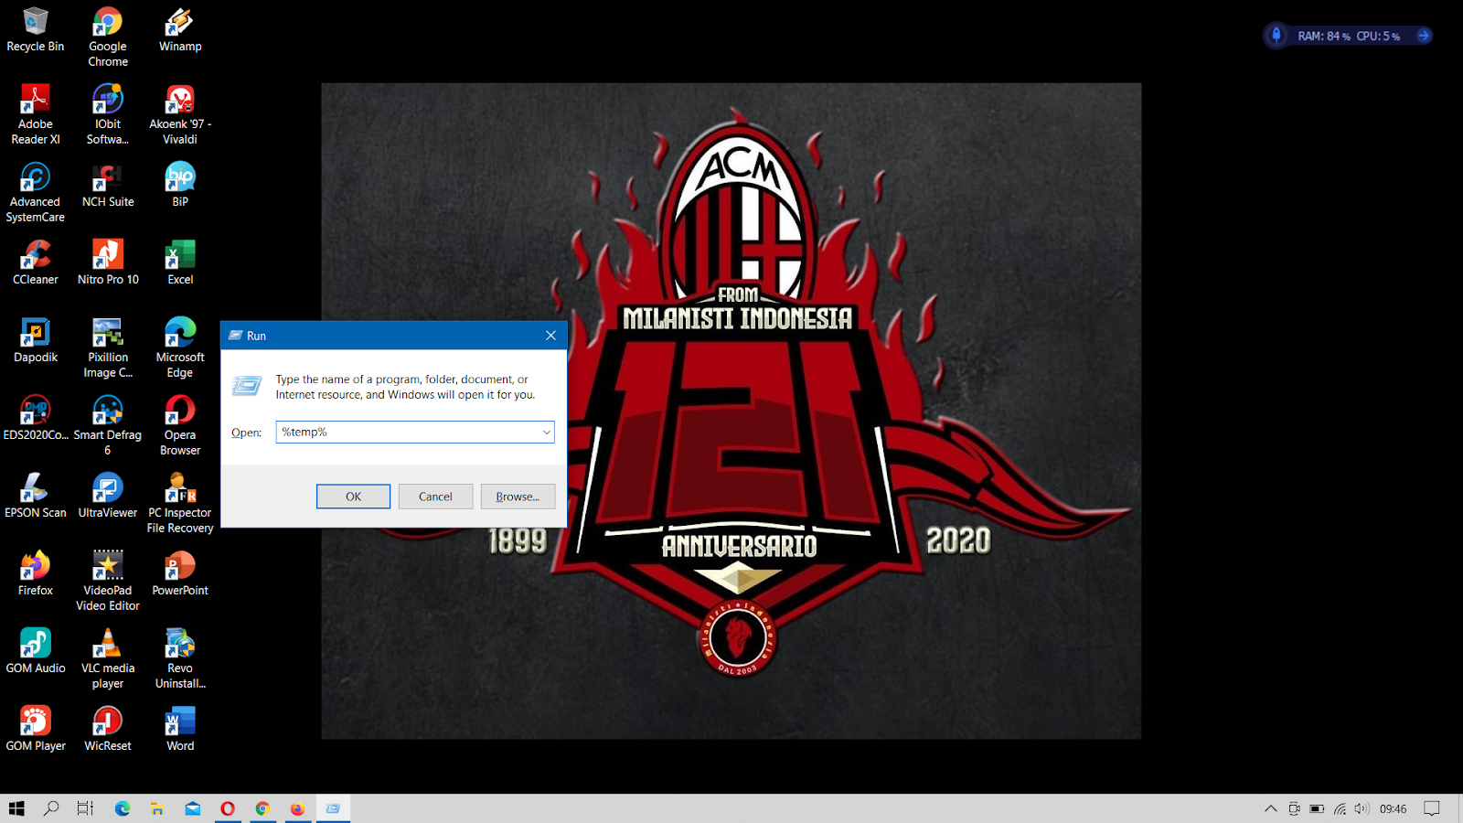Screen dimensions: 1463x823
Task: Select the EPSON Scan desktop icon
Action: click(35, 496)
